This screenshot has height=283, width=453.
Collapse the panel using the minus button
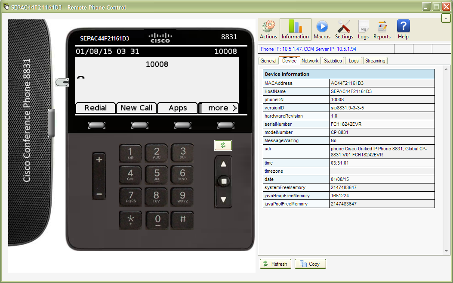446,18
